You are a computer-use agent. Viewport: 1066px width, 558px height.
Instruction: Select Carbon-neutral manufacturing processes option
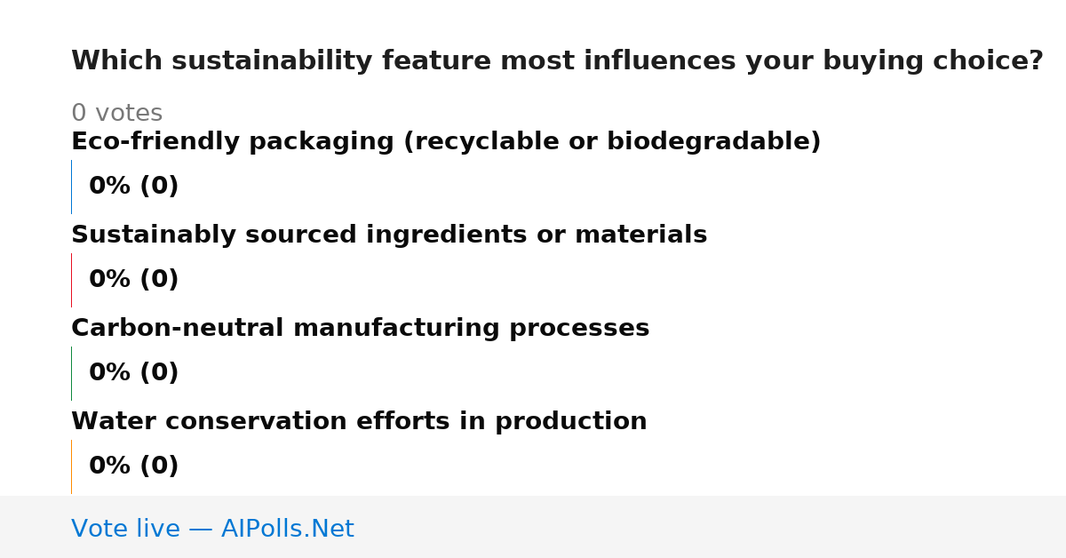(360, 329)
